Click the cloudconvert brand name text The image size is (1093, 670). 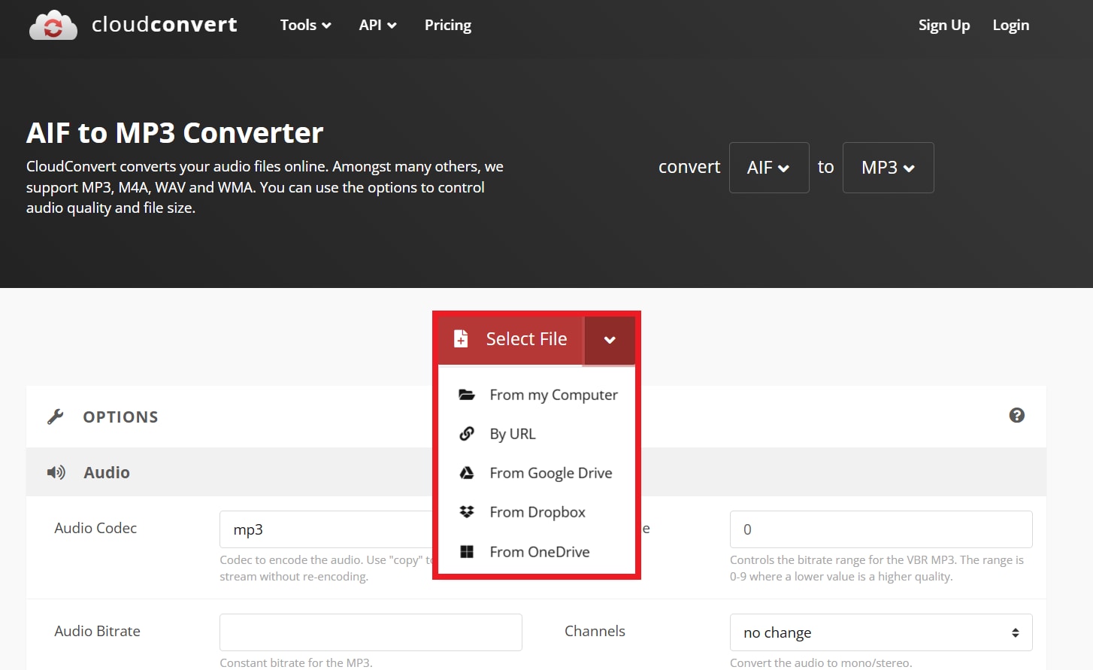[x=164, y=25]
